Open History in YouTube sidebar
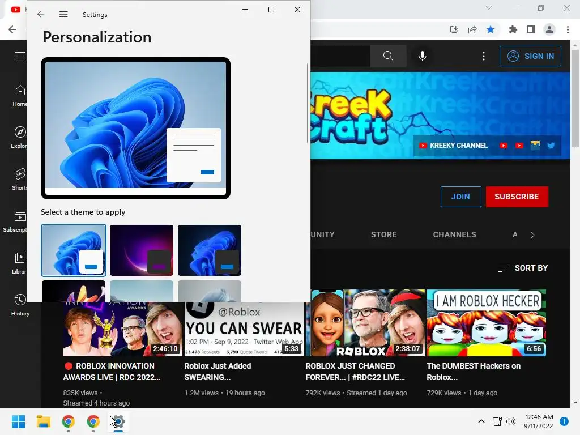Viewport: 580px width, 435px height. click(x=20, y=305)
